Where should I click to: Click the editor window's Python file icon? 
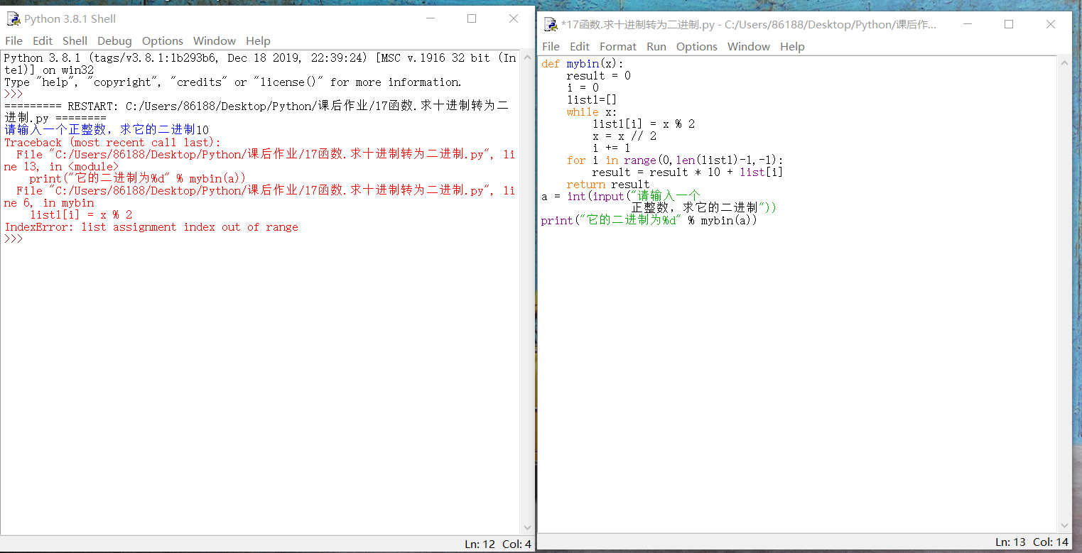551,25
